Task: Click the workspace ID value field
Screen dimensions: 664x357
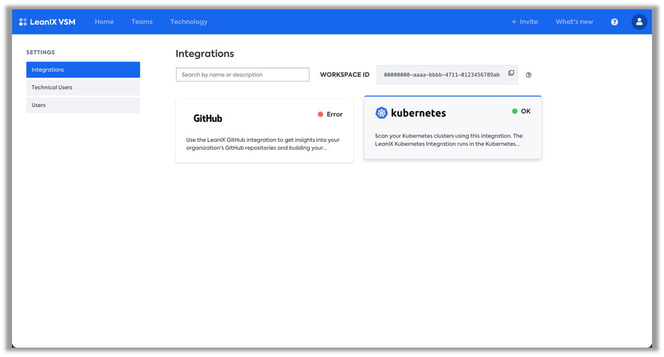Action: tap(447, 75)
